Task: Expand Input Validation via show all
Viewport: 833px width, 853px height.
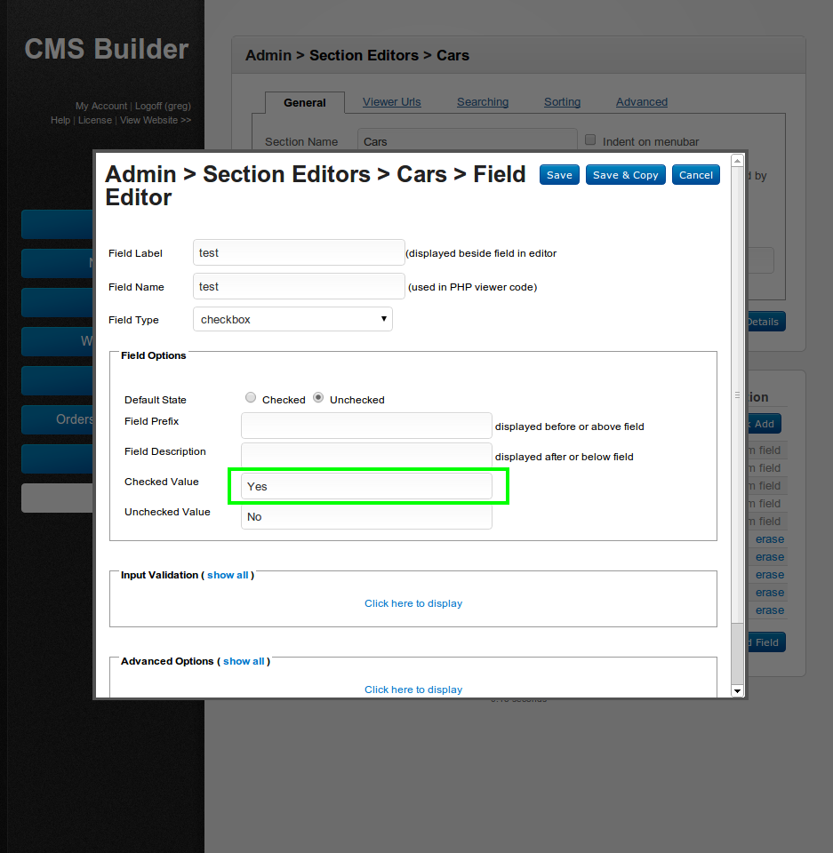Action: pyautogui.click(x=228, y=575)
